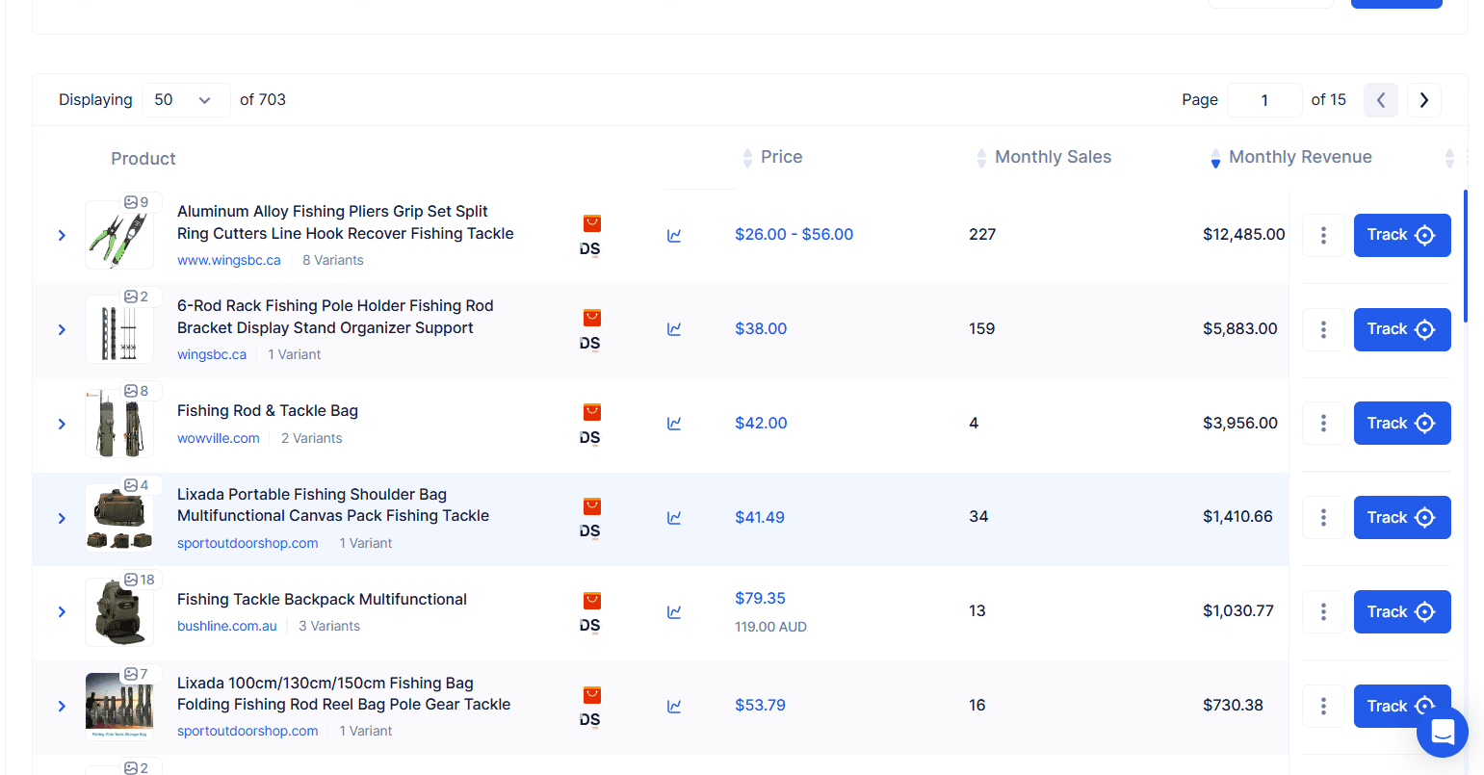
Task: Open Fishing Rod & Tackle Bag thumbnail
Action: [119, 424]
